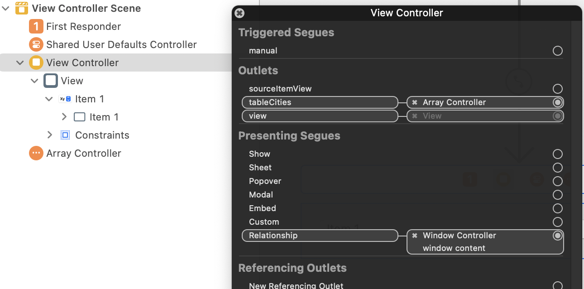Click the Show segue connection circle

(558, 154)
